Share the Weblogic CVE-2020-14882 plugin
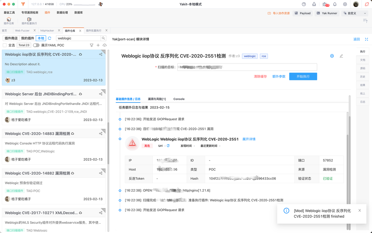The height and width of the screenshot is (233, 372). pos(101,173)
